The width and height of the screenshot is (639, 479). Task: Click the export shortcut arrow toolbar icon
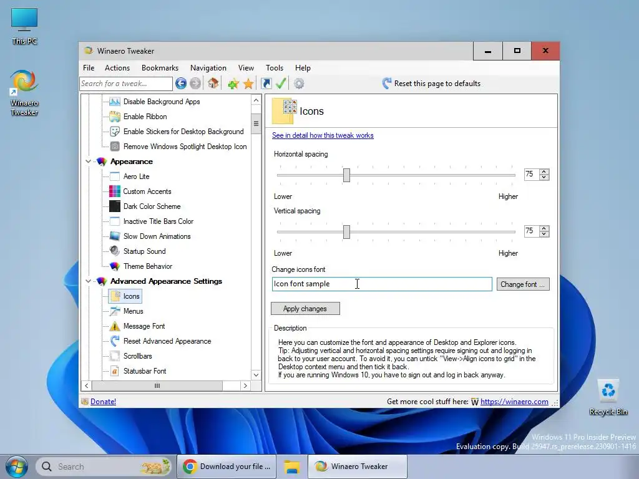pyautogui.click(x=266, y=84)
